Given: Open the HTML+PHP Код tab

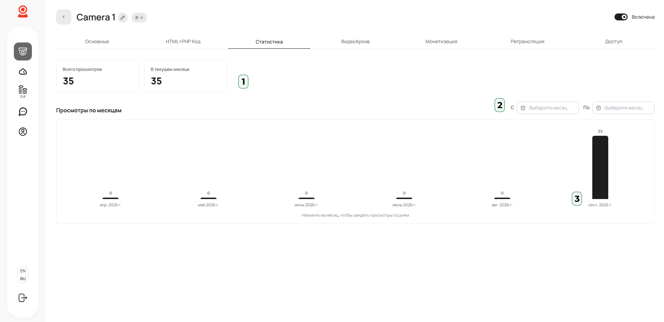Looking at the screenshot, I should coord(183,41).
